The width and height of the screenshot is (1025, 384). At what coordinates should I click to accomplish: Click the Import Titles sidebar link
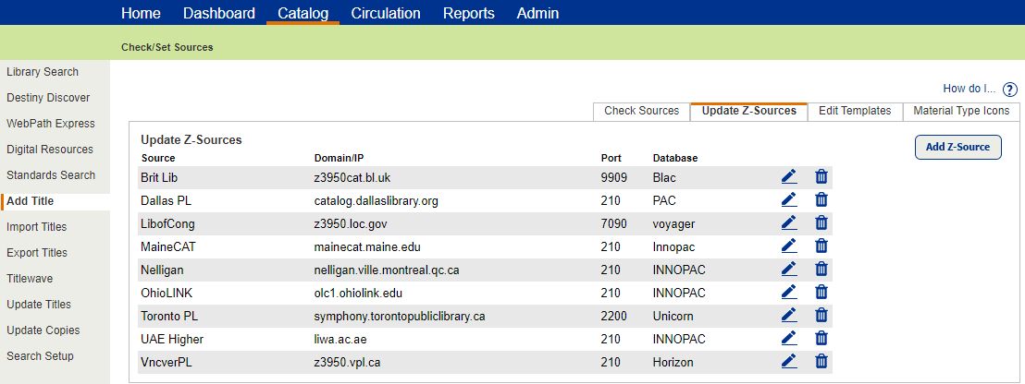point(37,227)
